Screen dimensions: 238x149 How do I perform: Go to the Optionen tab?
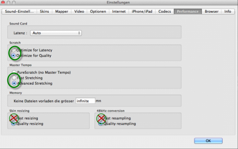[x=98, y=12]
